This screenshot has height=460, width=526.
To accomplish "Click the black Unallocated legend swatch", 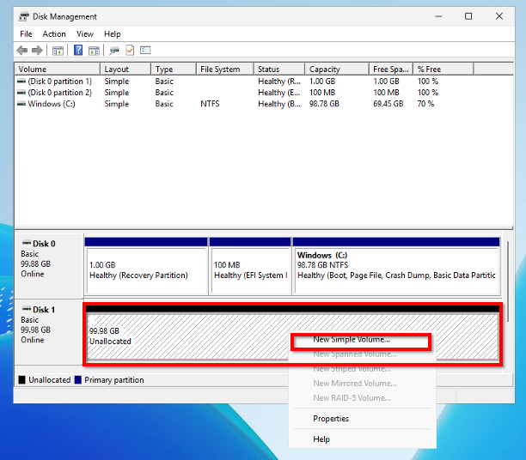I will 21,380.
